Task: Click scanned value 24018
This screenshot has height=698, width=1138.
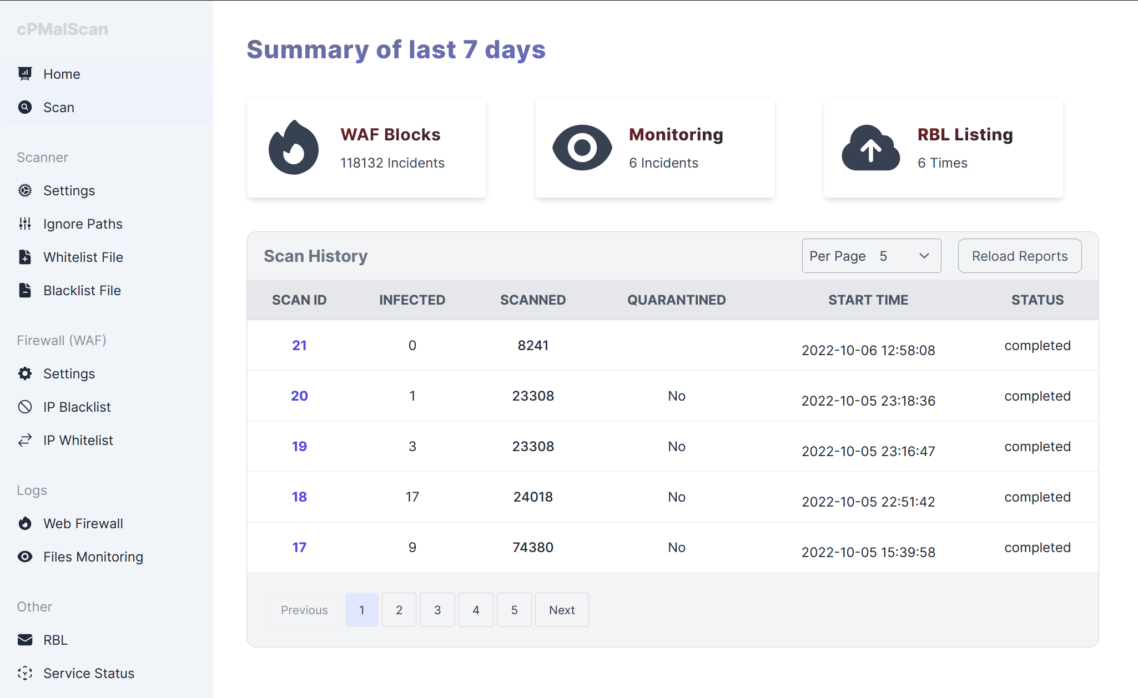Action: (x=533, y=497)
